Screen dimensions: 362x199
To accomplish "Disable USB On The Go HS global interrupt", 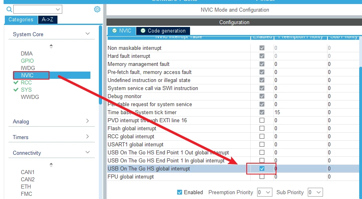I will 262,168.
